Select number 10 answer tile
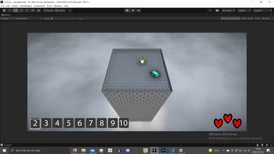The width and height of the screenshot is (274, 154). [124, 123]
